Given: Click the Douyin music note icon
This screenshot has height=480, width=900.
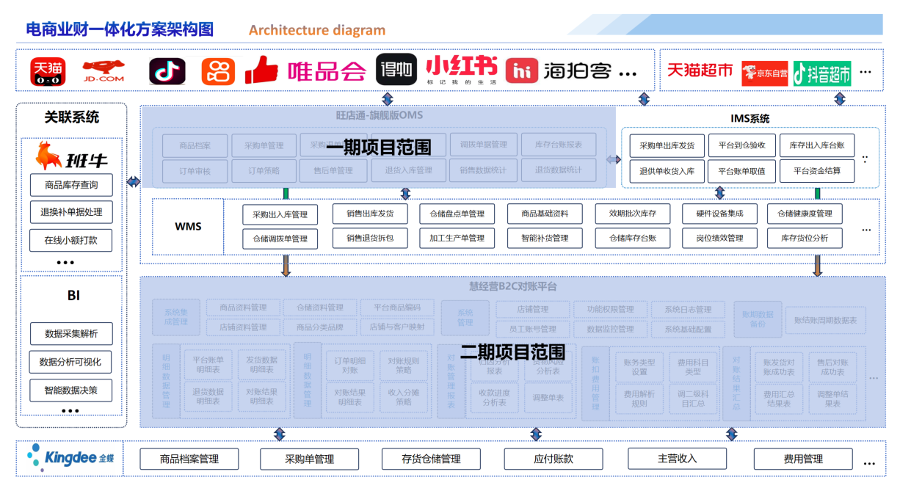Looking at the screenshot, I should [167, 71].
